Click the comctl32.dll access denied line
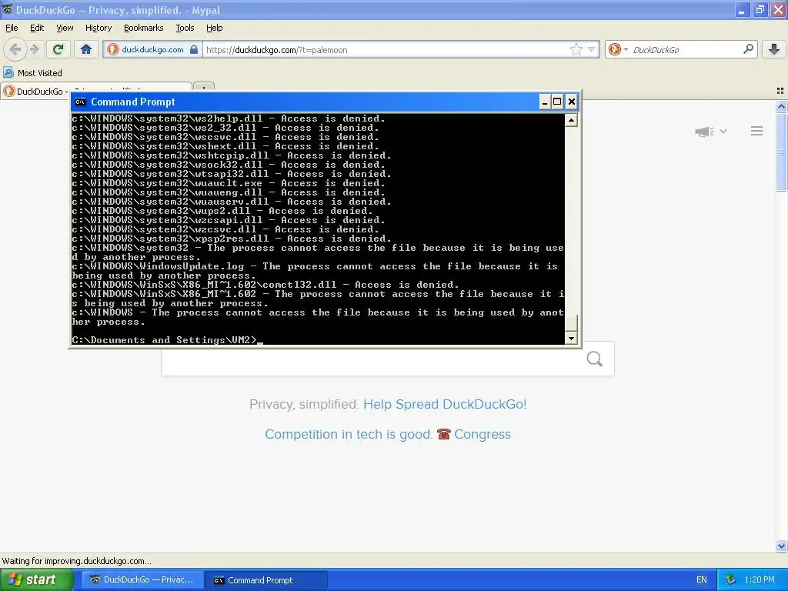The height and width of the screenshot is (591, 788). click(265, 285)
